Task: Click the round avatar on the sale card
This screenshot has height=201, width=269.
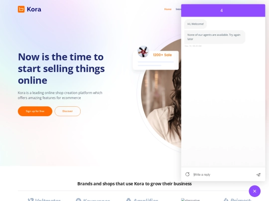Action: click(143, 52)
